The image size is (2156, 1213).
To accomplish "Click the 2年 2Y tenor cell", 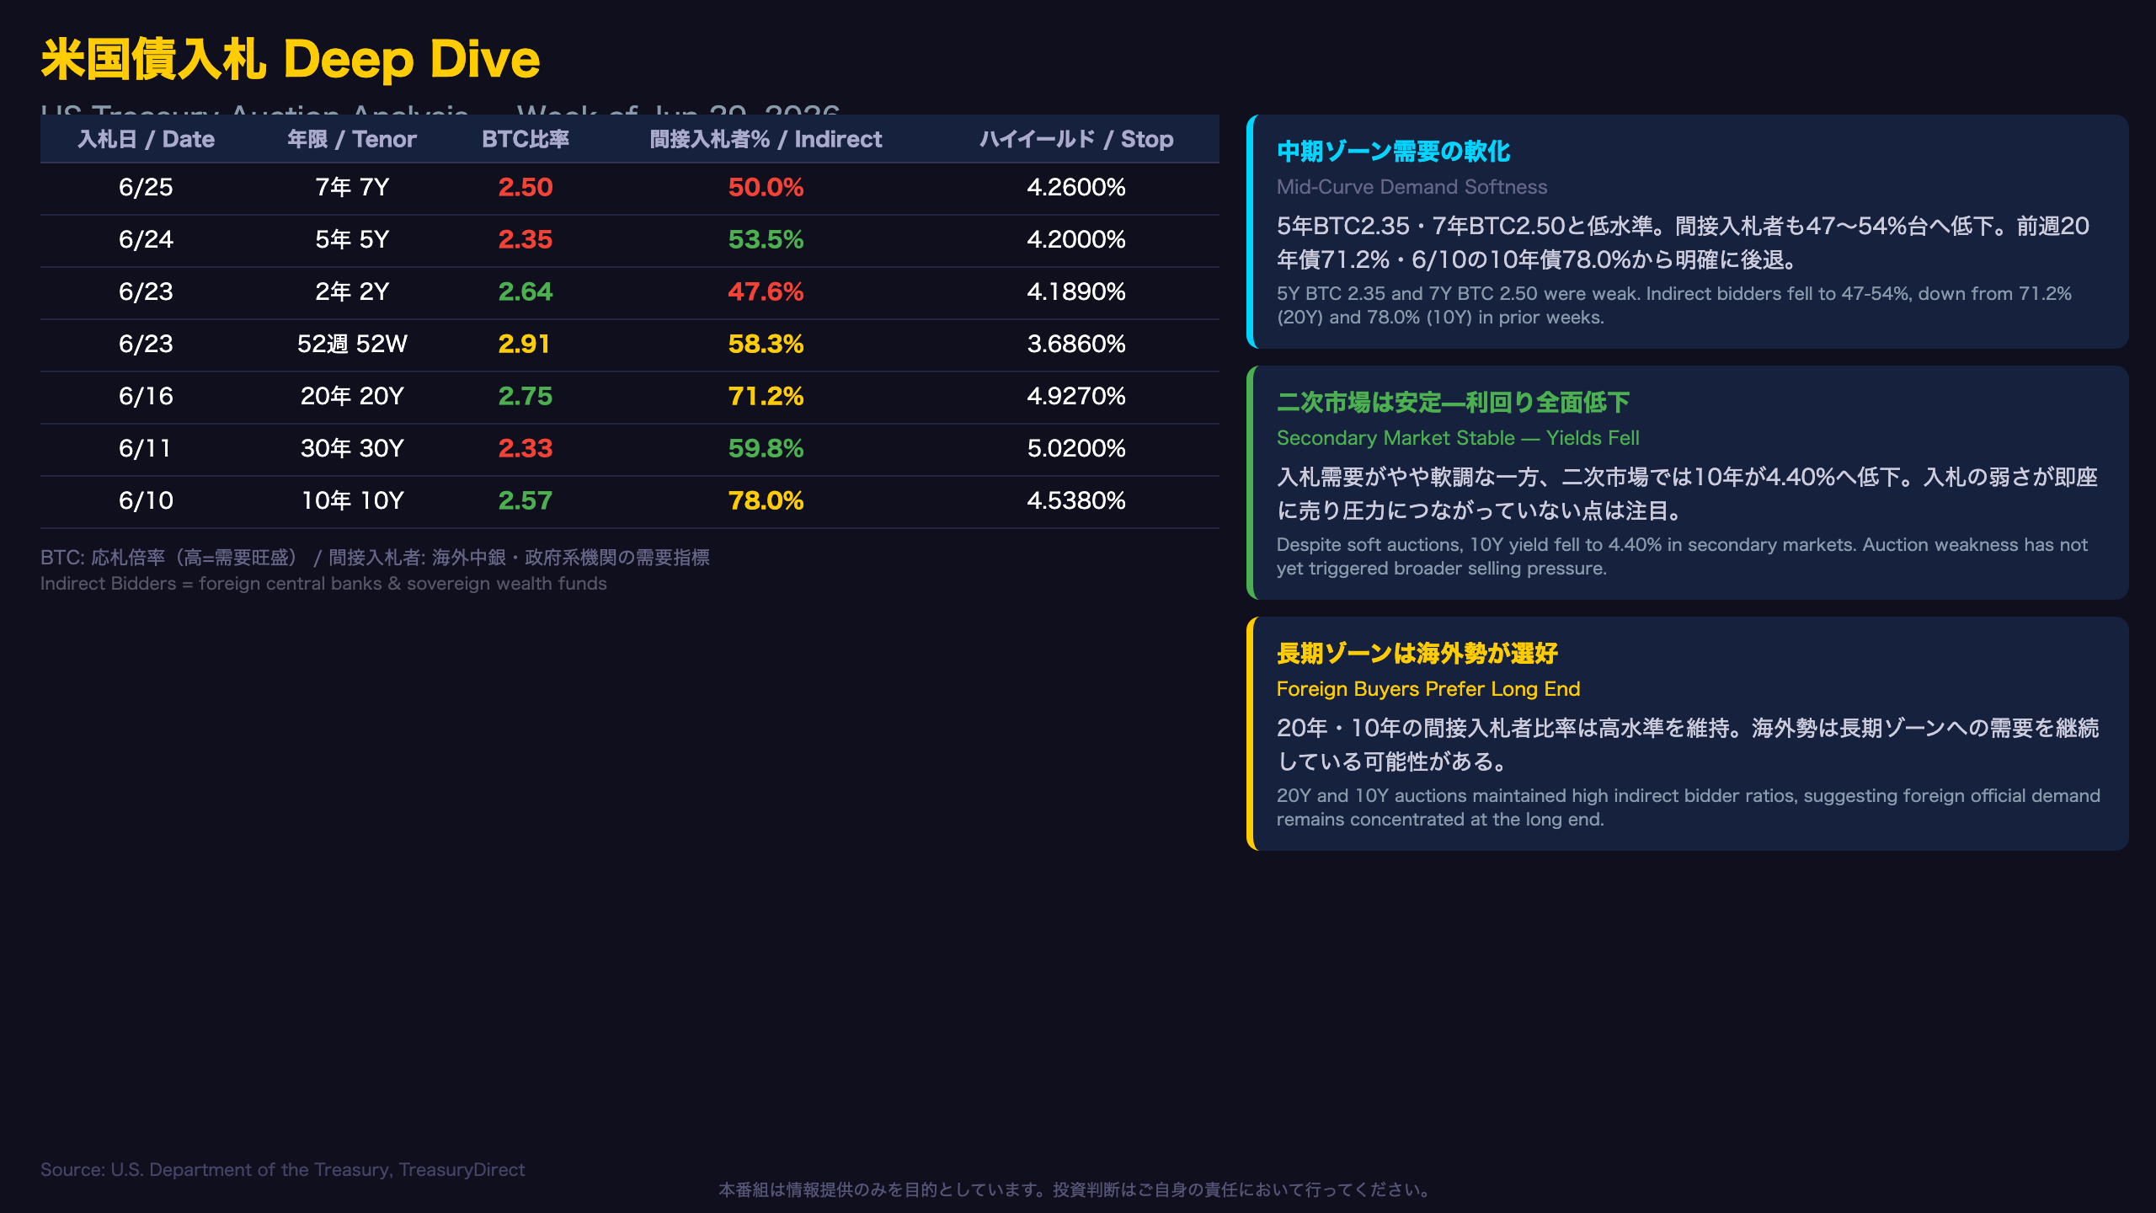I will pyautogui.click(x=352, y=291).
